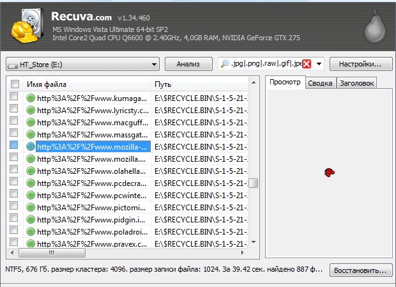This screenshot has width=396, height=287.
Task: Click the horizontal scrollbar thumb
Action: 52,252
